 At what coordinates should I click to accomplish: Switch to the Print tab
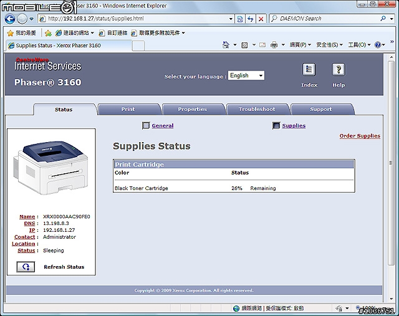coord(128,110)
